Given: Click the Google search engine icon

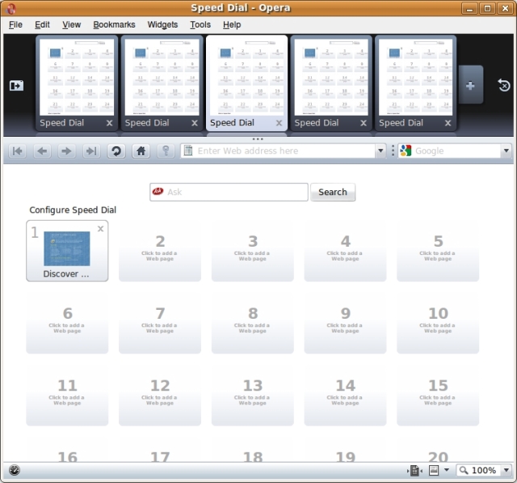Looking at the screenshot, I should [406, 150].
